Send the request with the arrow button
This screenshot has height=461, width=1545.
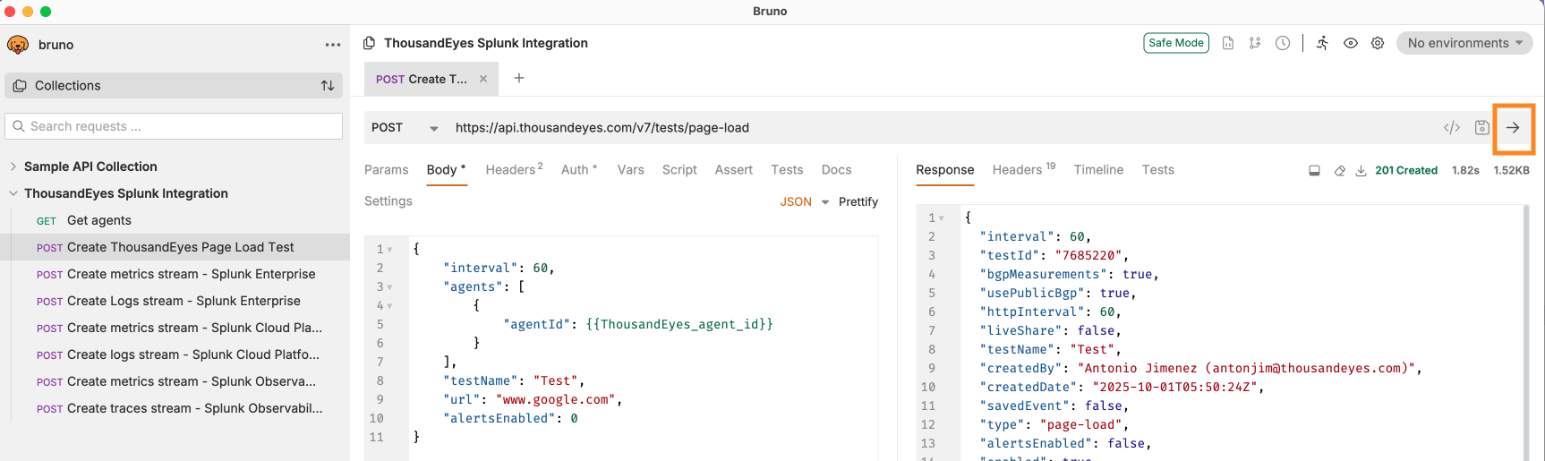1513,128
